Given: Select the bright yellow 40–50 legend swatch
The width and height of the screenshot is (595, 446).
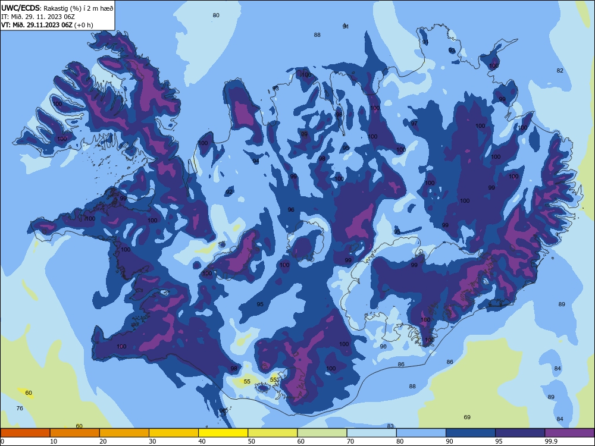Looking at the screenshot, I should [x=223, y=433].
